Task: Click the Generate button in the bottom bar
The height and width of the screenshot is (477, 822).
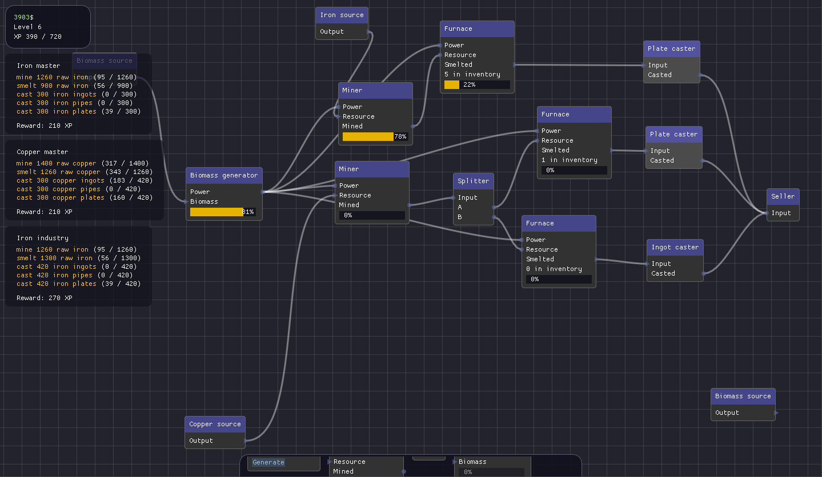Action: 268,462
